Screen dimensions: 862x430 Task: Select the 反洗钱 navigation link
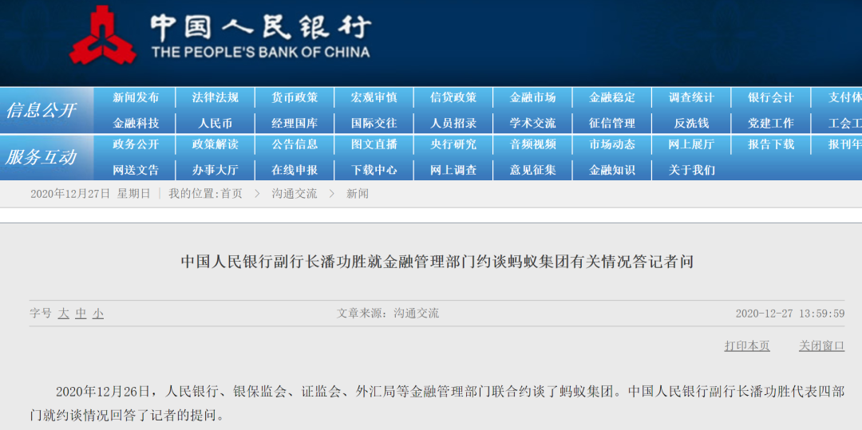pos(691,123)
